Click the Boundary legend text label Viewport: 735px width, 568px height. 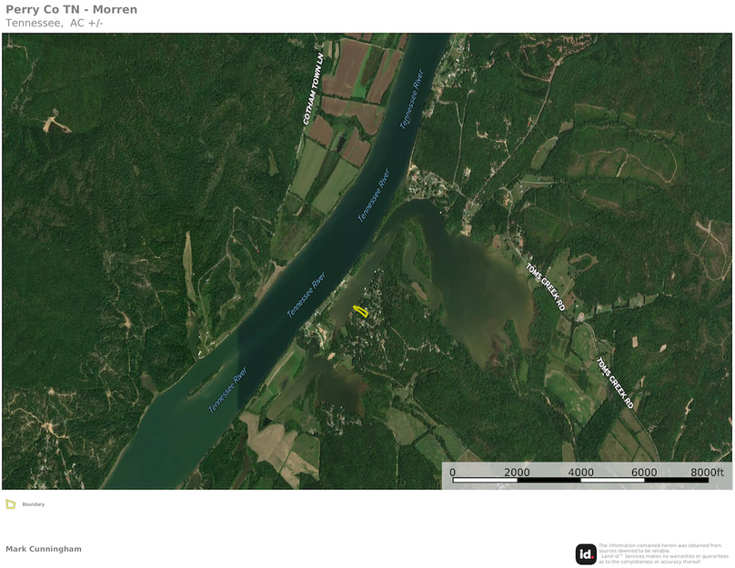tap(34, 504)
